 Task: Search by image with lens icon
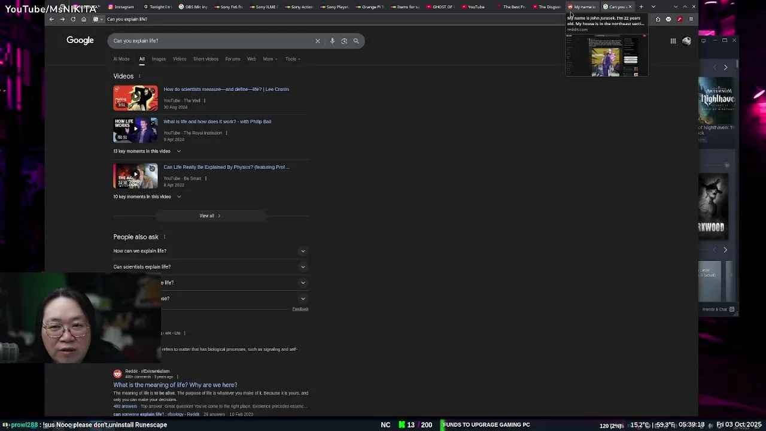click(x=344, y=41)
